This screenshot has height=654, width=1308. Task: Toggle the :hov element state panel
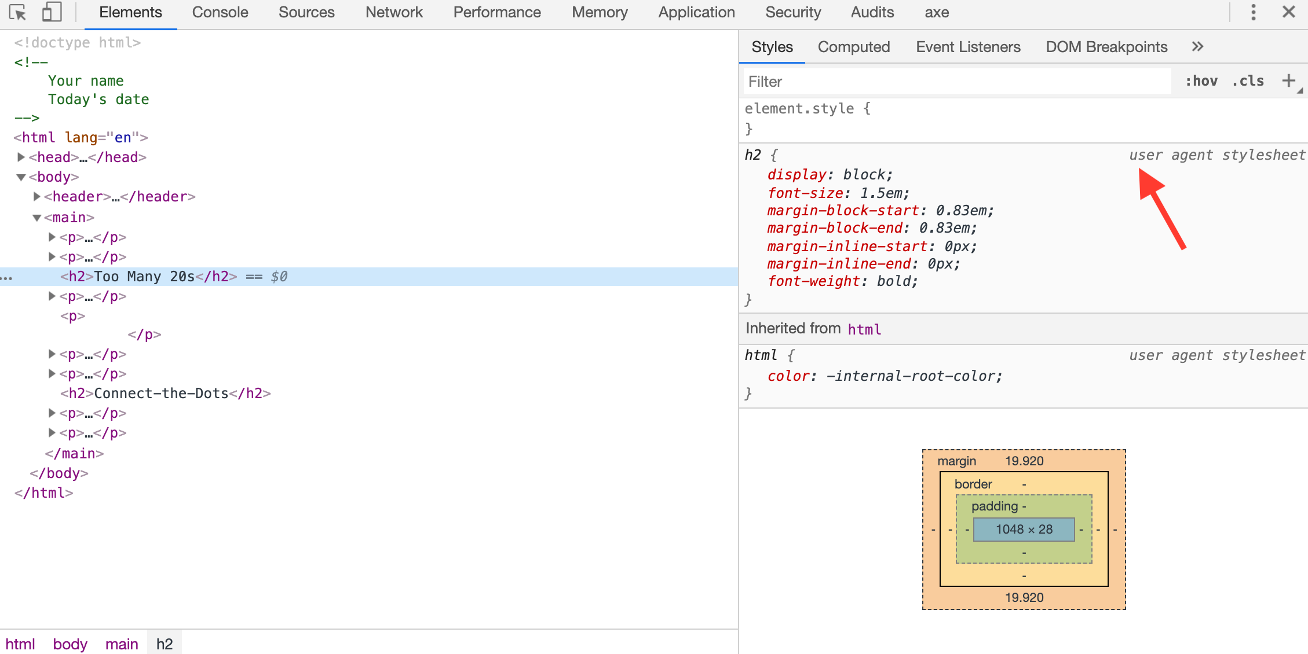[x=1201, y=81]
